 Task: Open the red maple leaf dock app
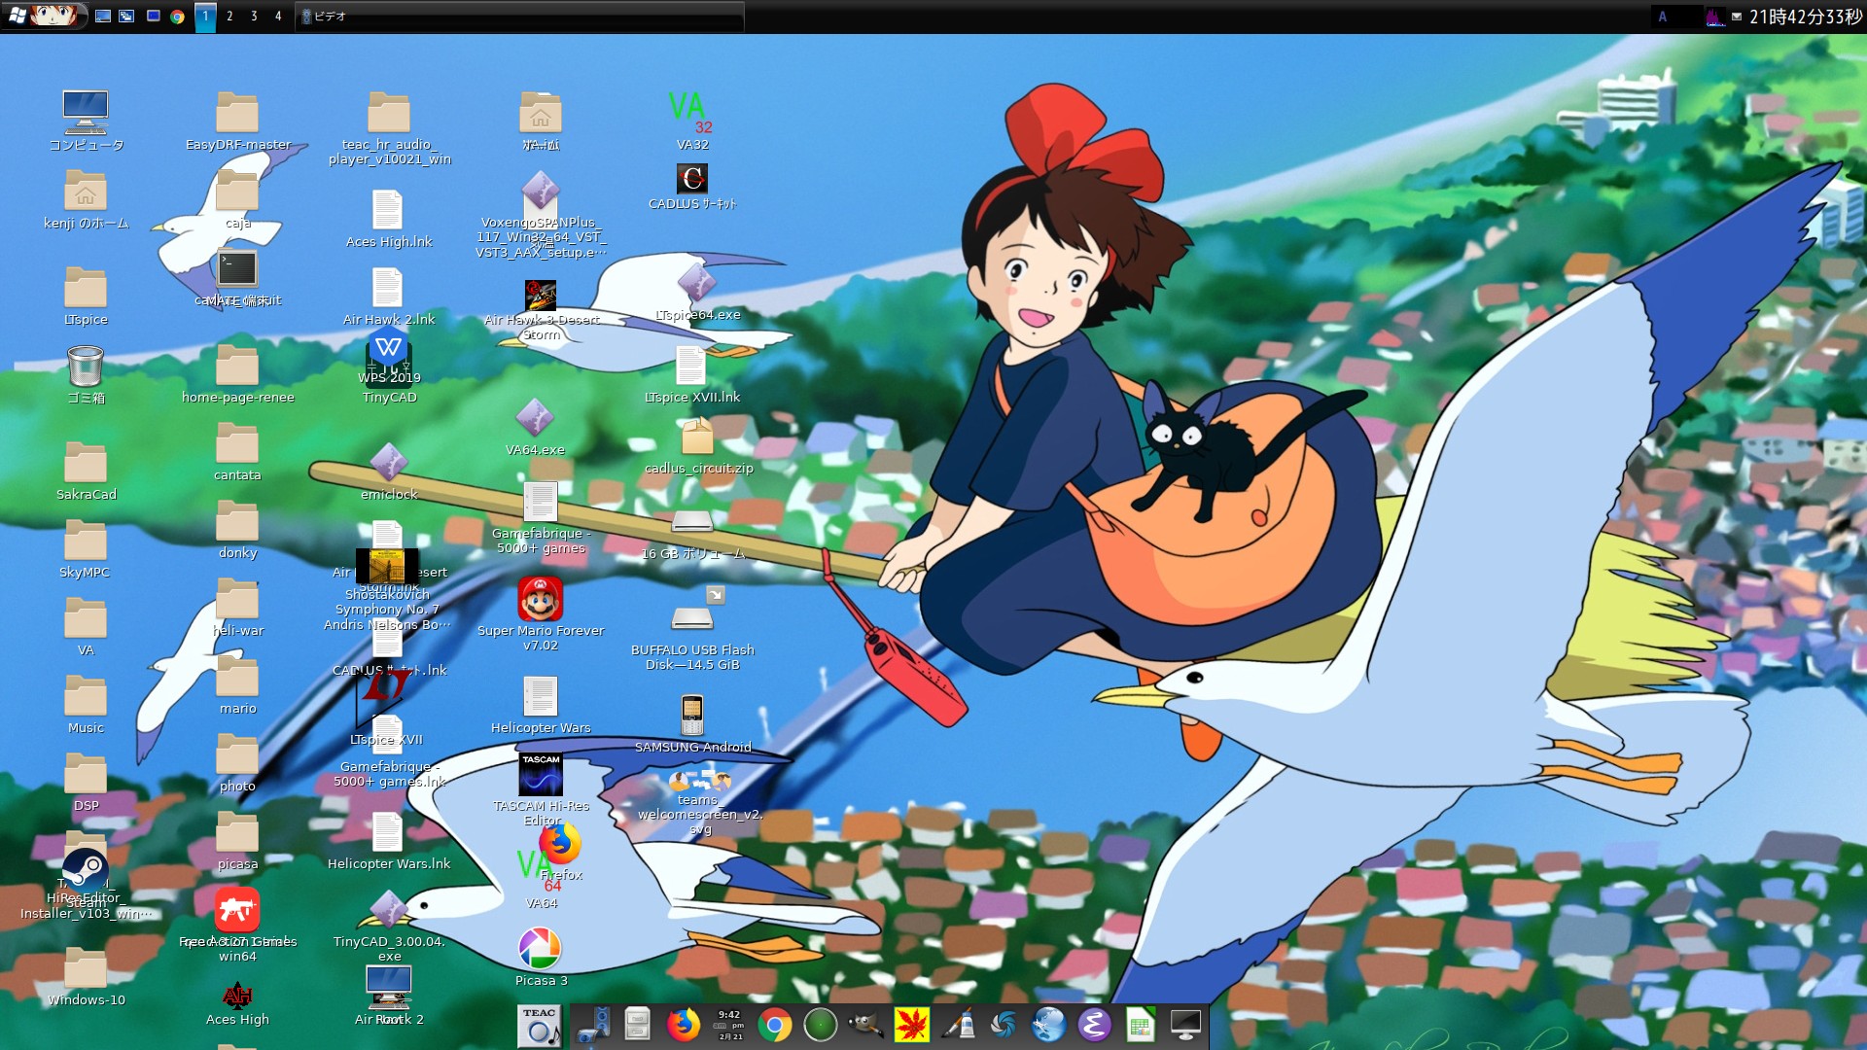tap(911, 1025)
